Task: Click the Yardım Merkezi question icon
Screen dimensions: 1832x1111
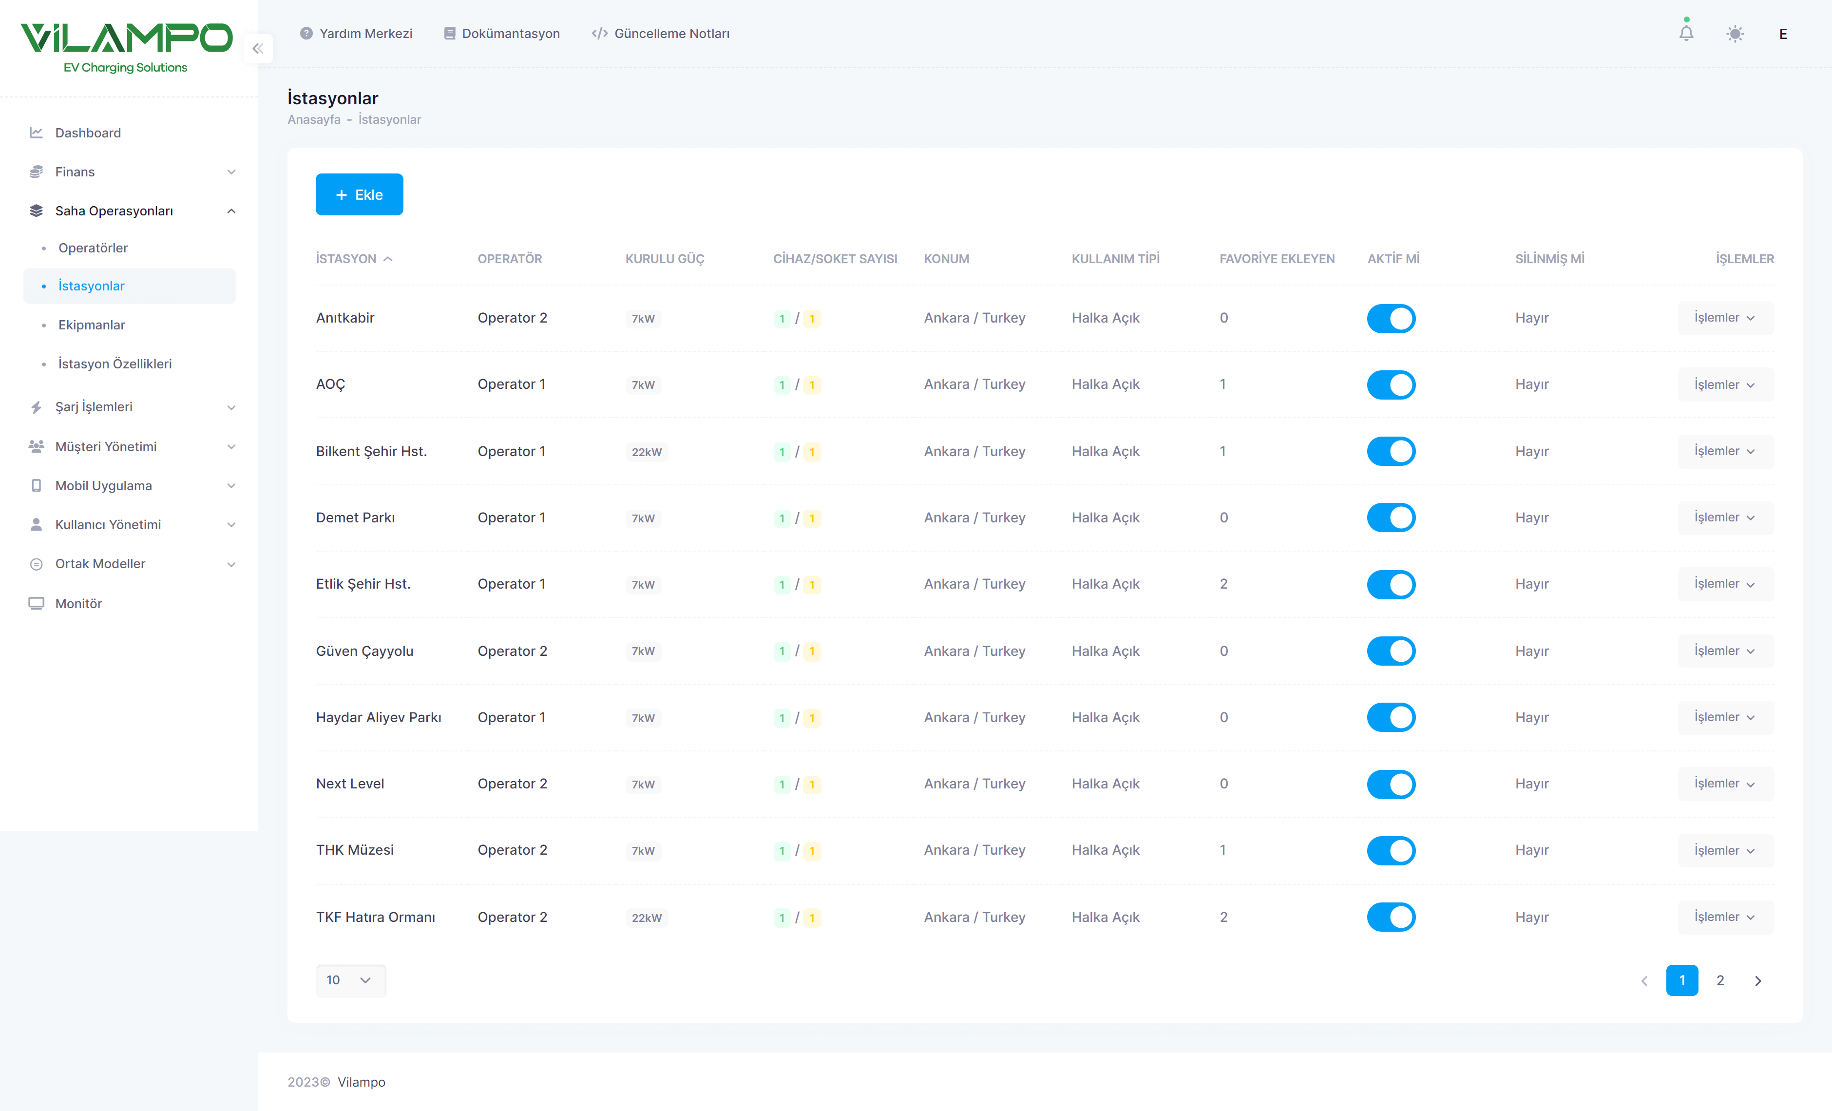Action: pos(305,34)
